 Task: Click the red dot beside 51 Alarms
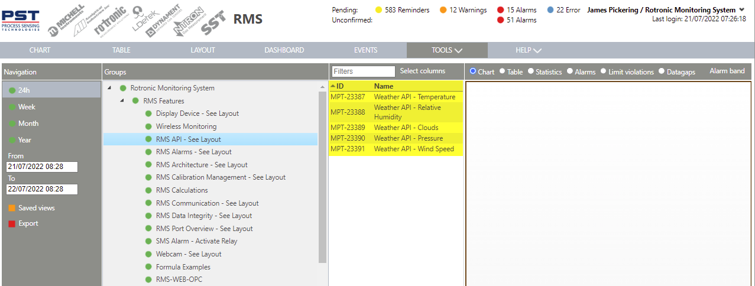pyautogui.click(x=500, y=20)
